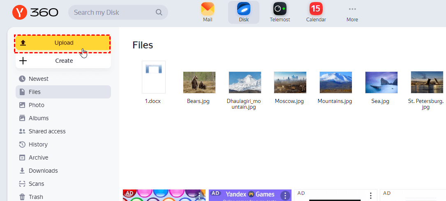The image size is (446, 201).
Task: Open the Archive section
Action: pyautogui.click(x=63, y=158)
